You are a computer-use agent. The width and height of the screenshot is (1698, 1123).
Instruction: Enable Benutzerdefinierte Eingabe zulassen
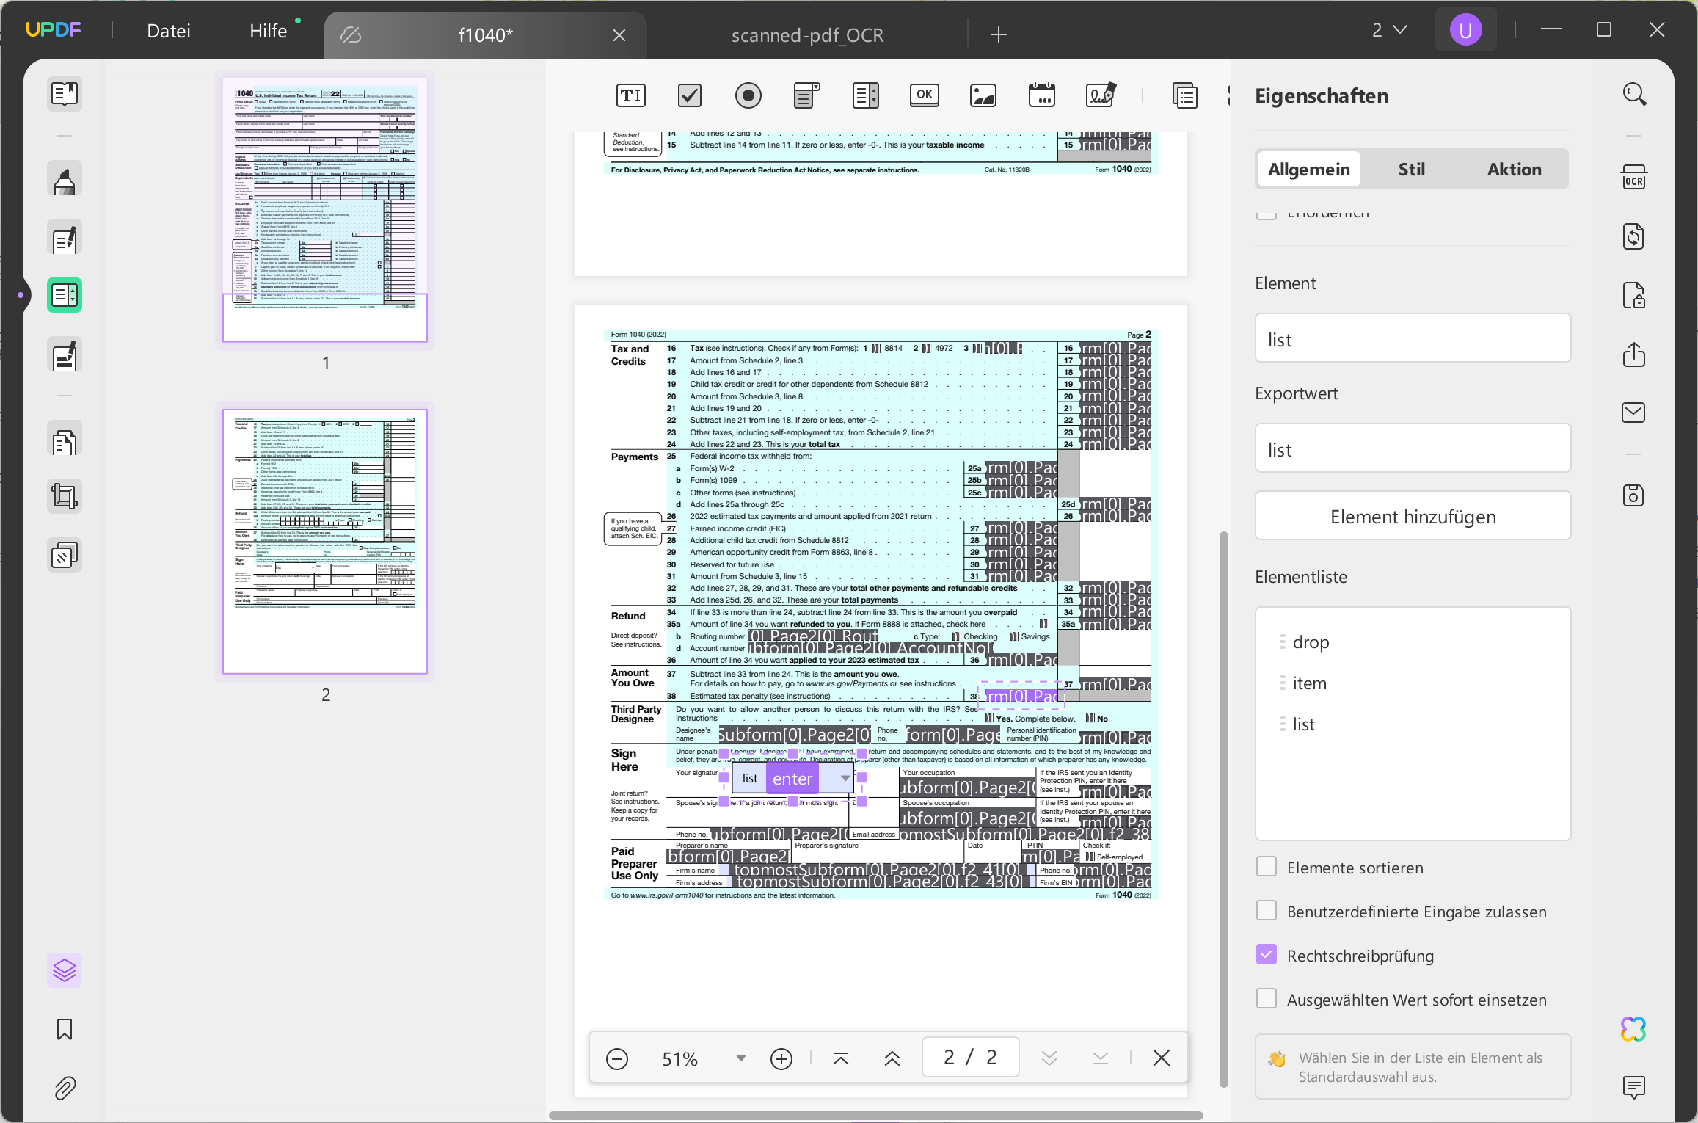1267,910
